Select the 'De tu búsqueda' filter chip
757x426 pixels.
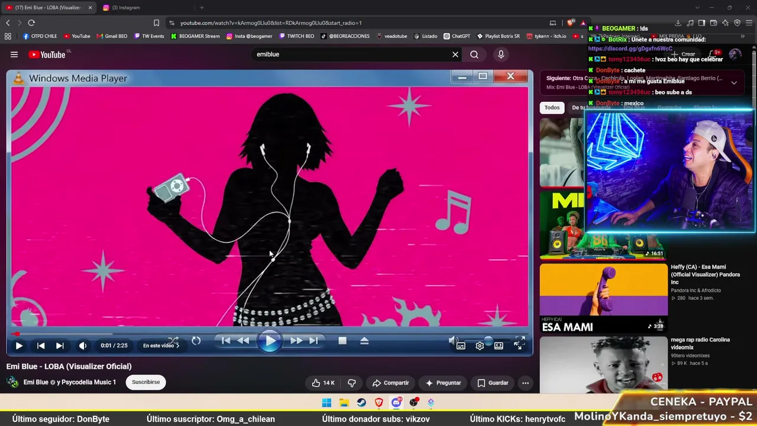coord(591,108)
